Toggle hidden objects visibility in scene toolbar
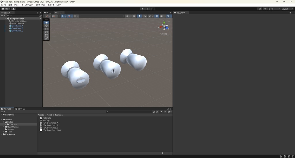 [156, 16]
